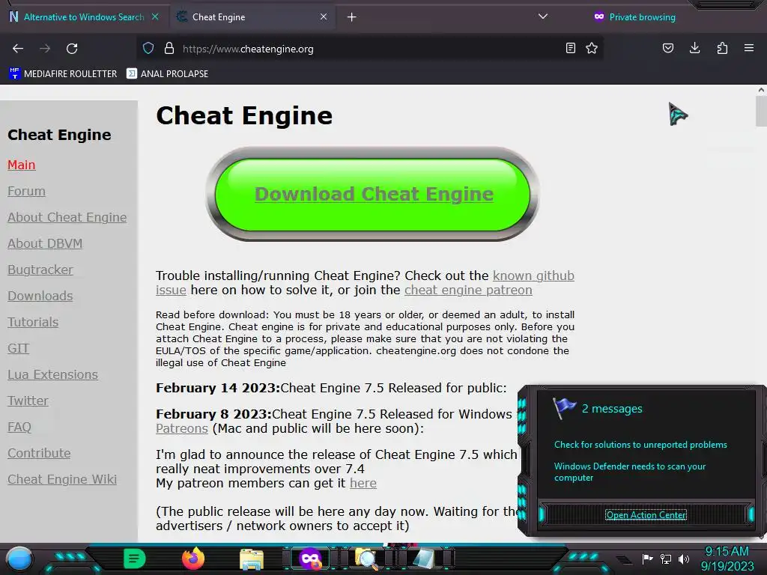Click the Cheat Engine page heading
Screen dimensions: 767x575
(244, 116)
